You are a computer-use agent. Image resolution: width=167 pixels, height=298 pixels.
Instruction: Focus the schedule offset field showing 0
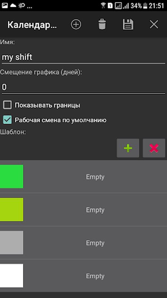[x=83, y=87]
